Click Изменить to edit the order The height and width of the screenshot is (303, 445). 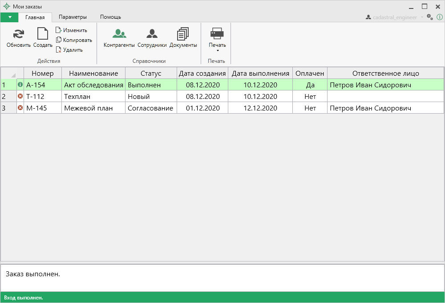(x=71, y=30)
